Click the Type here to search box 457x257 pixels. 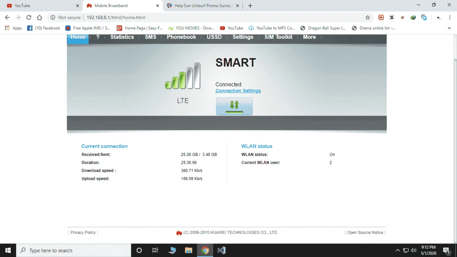click(74, 250)
